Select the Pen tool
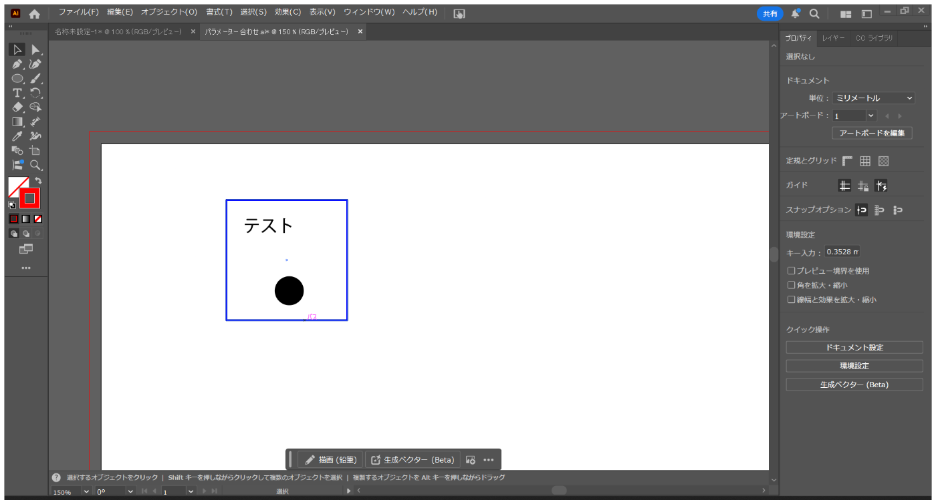The height and width of the screenshot is (500, 936). click(17, 64)
